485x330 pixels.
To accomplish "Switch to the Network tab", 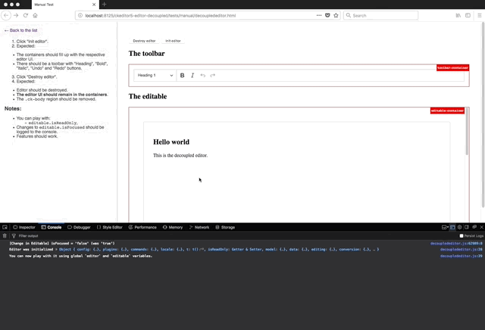I will (199, 227).
